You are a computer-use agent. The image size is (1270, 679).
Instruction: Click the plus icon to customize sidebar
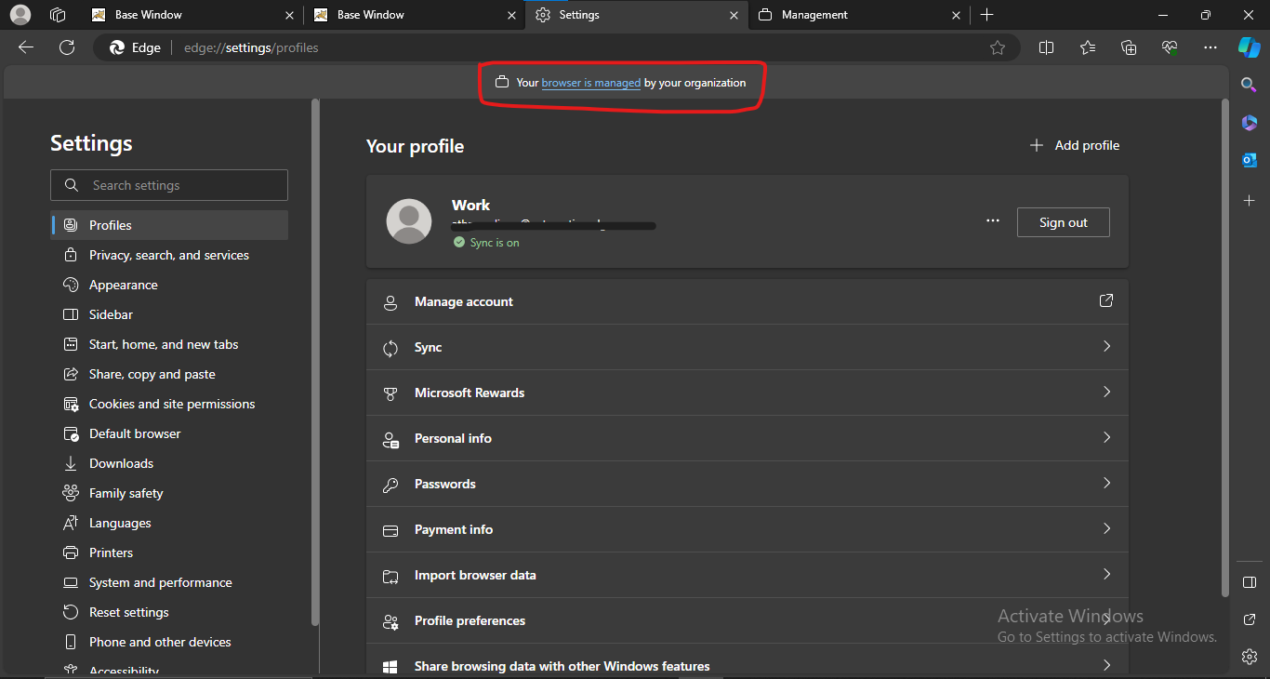pyautogui.click(x=1249, y=200)
